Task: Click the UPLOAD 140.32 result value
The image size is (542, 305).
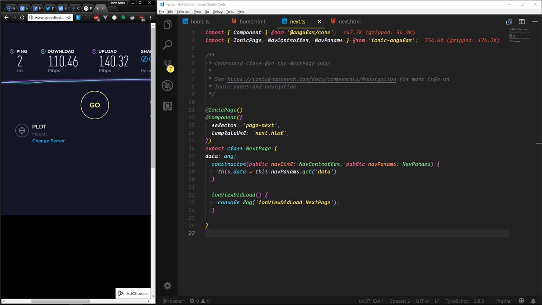Action: 114,61
